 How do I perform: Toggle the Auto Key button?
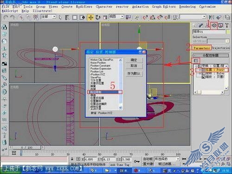pyautogui.click(x=148, y=159)
